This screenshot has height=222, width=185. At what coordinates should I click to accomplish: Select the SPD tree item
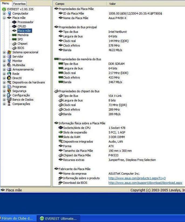[20, 39]
